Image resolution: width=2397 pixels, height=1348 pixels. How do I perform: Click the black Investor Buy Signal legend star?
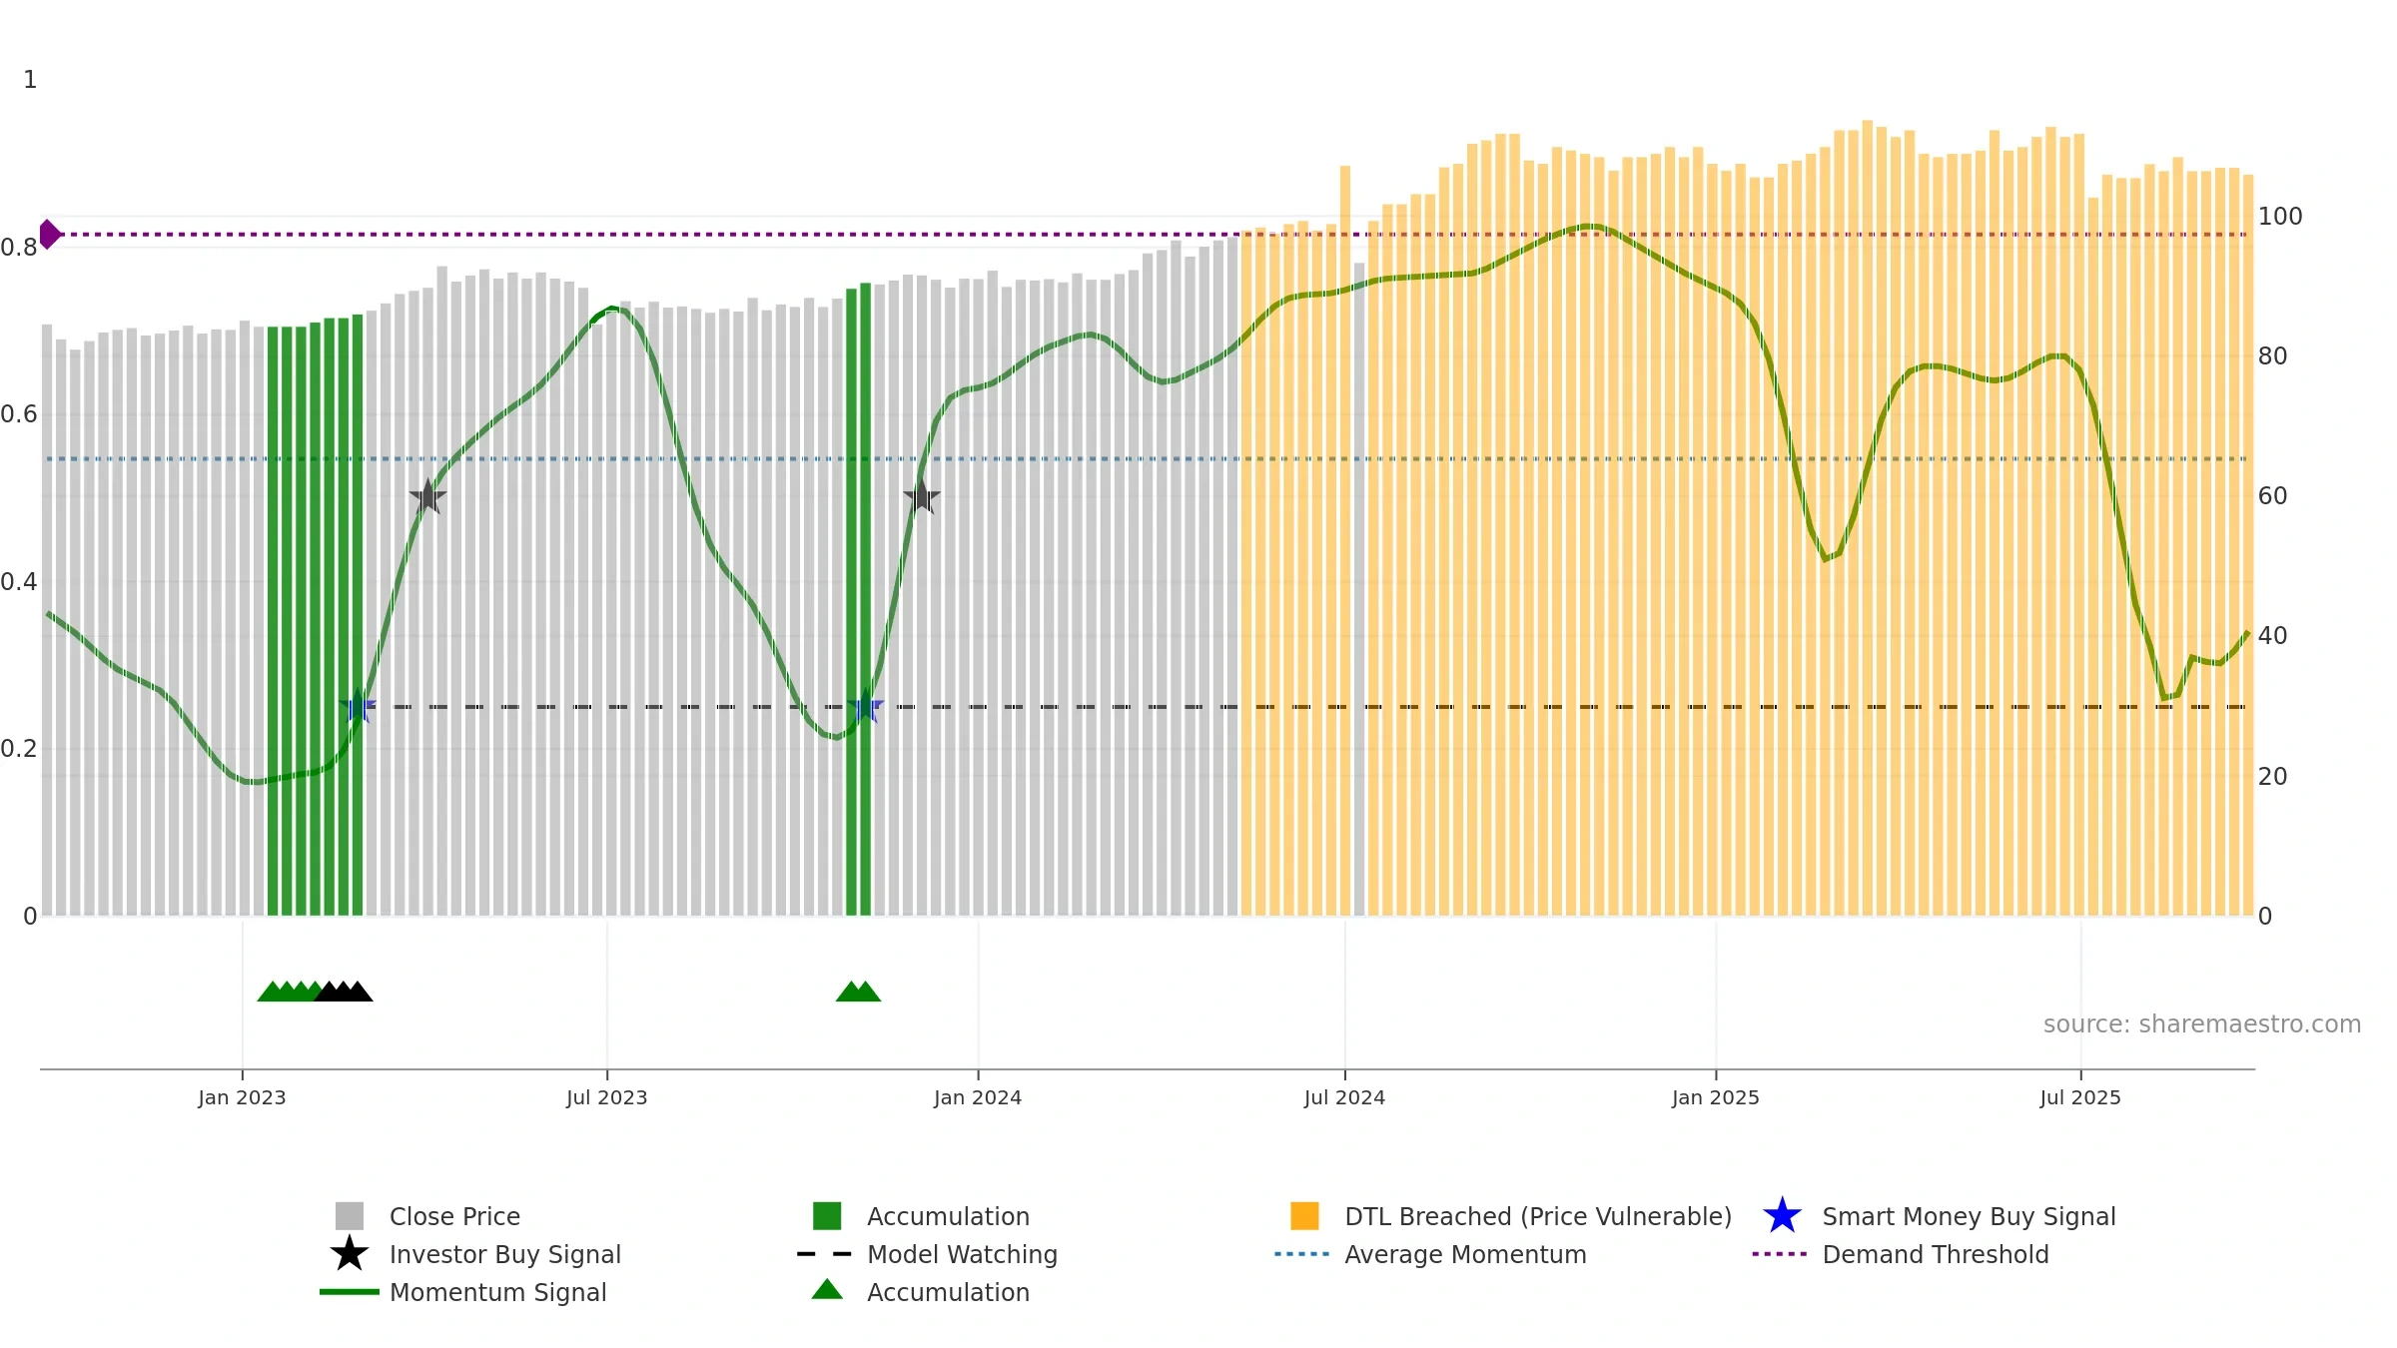pos(350,1254)
